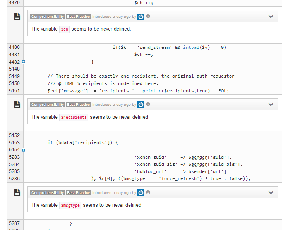Viewport: 288px width, 230px height.
Task: Collapse the $recipients issue using its chevron
Action: (x=271, y=105)
